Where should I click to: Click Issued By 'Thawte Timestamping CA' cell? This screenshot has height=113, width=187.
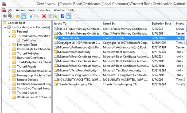120,84
